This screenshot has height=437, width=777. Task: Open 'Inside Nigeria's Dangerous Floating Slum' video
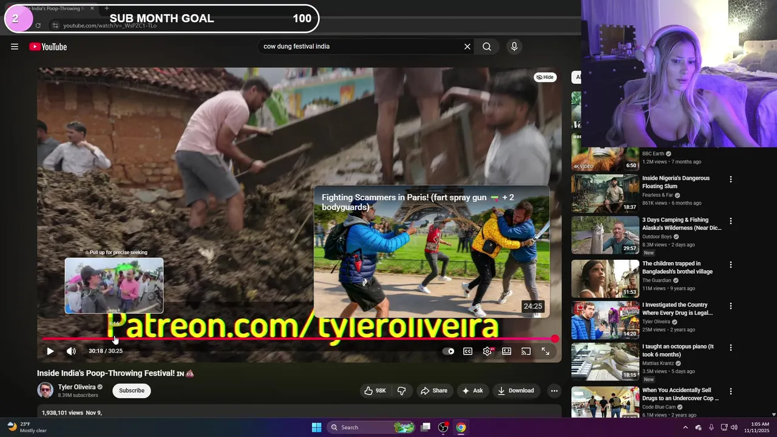[x=676, y=182]
